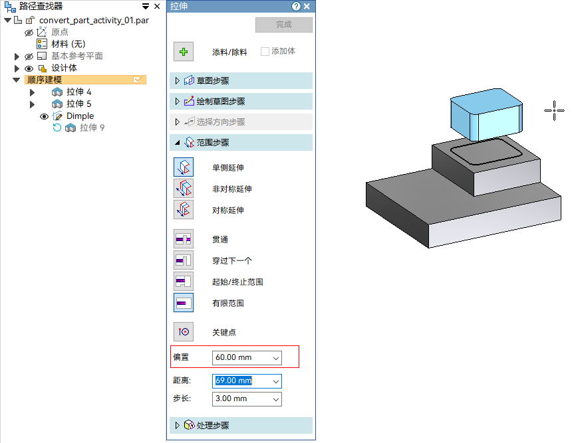Enable the 添加体 checkbox
The image size is (572, 443).
point(265,51)
